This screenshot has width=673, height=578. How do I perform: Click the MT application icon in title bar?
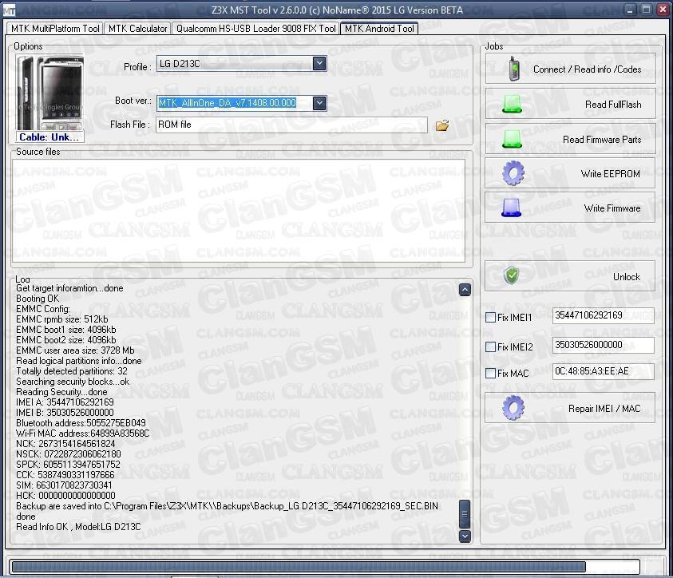pos(9,10)
